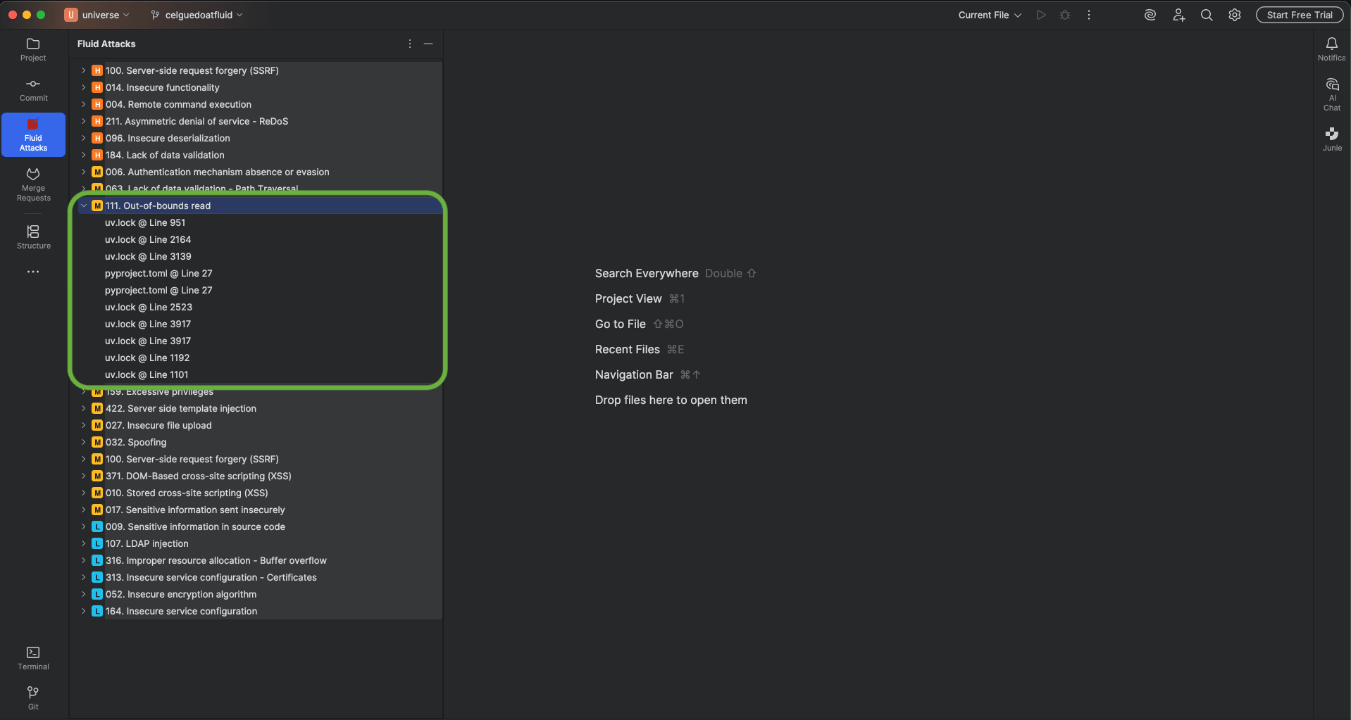Expand high 100. Server-side request forgery node
The image size is (1351, 720).
[83, 70]
